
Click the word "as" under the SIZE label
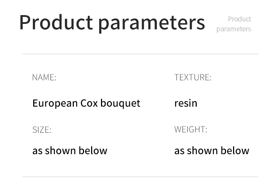point(37,151)
